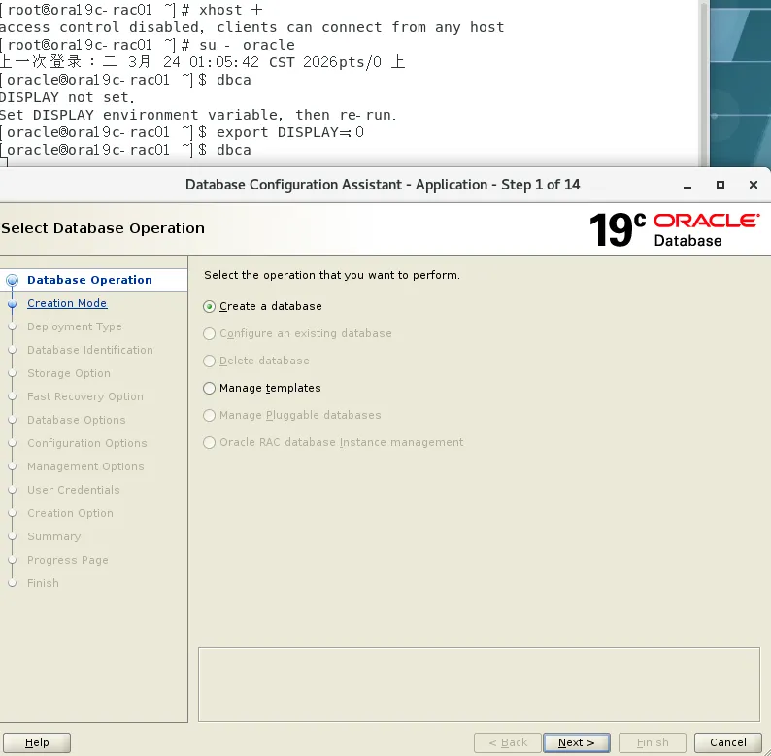This screenshot has height=756, width=771.
Task: Select Configure an existing database option
Action: tap(209, 333)
